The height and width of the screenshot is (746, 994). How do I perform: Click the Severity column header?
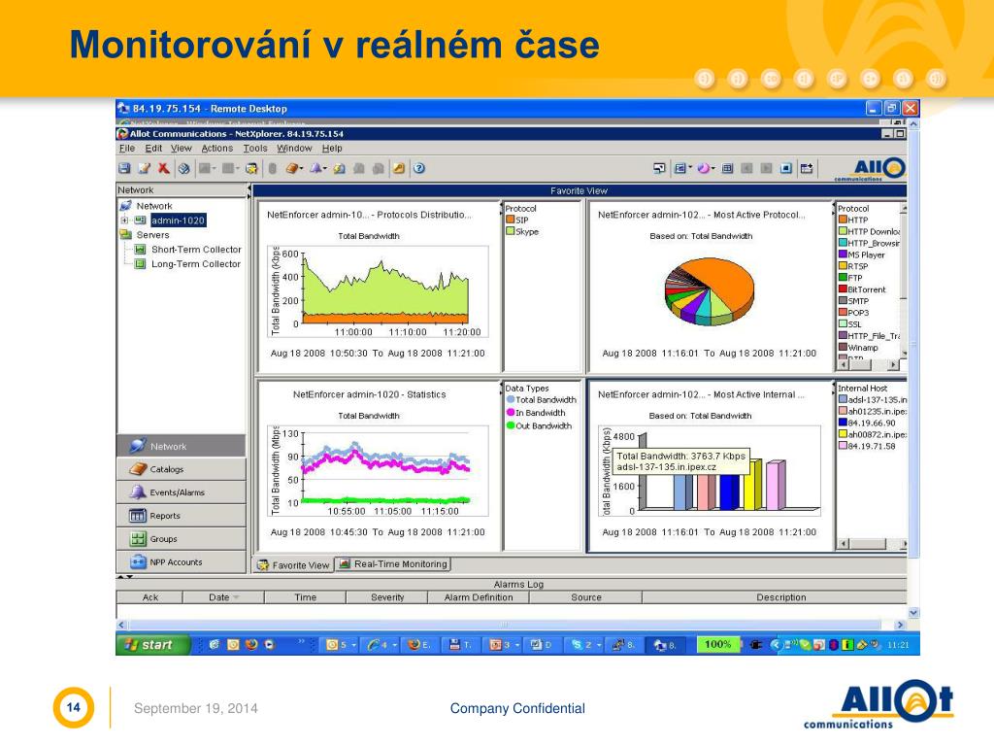[386, 597]
